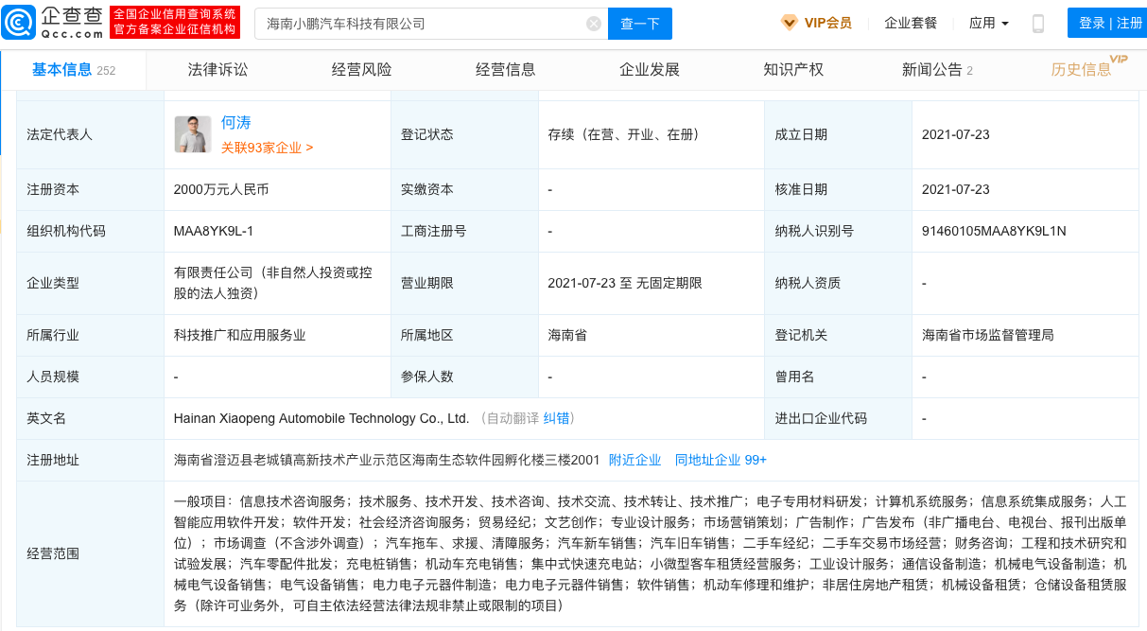Screen dimensions: 1147x631
Task: Switch to the 新闻公告 tab
Action: (x=937, y=70)
